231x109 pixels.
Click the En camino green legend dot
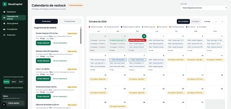pos(187,27)
